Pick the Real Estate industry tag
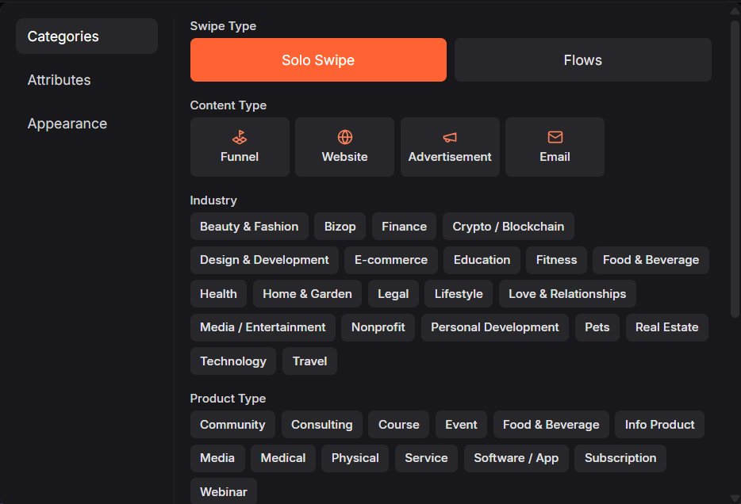 point(666,327)
